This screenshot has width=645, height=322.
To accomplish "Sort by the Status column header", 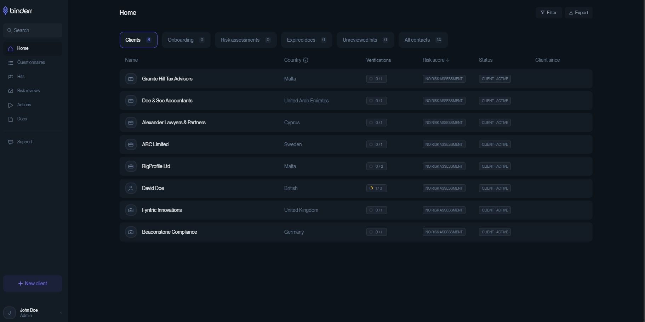I will (x=486, y=60).
